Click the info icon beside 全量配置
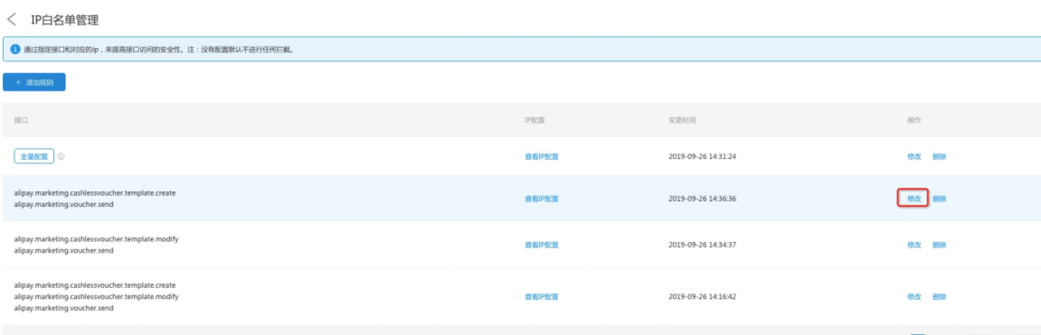 point(62,157)
